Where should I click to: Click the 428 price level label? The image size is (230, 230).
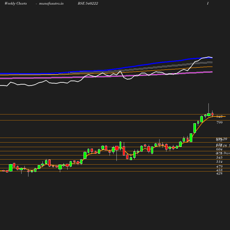219,173
